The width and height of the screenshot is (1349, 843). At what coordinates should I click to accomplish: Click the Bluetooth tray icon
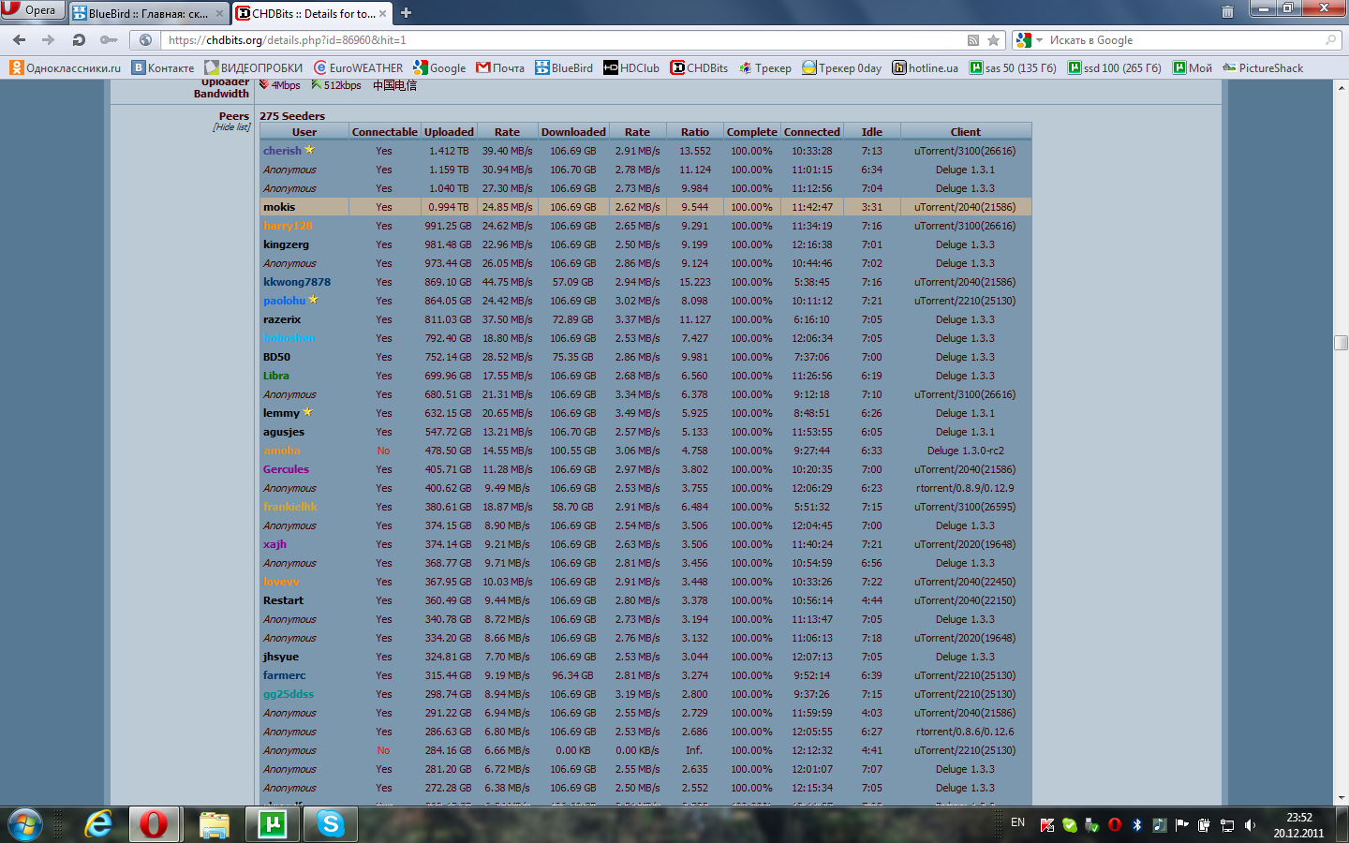point(1137,825)
